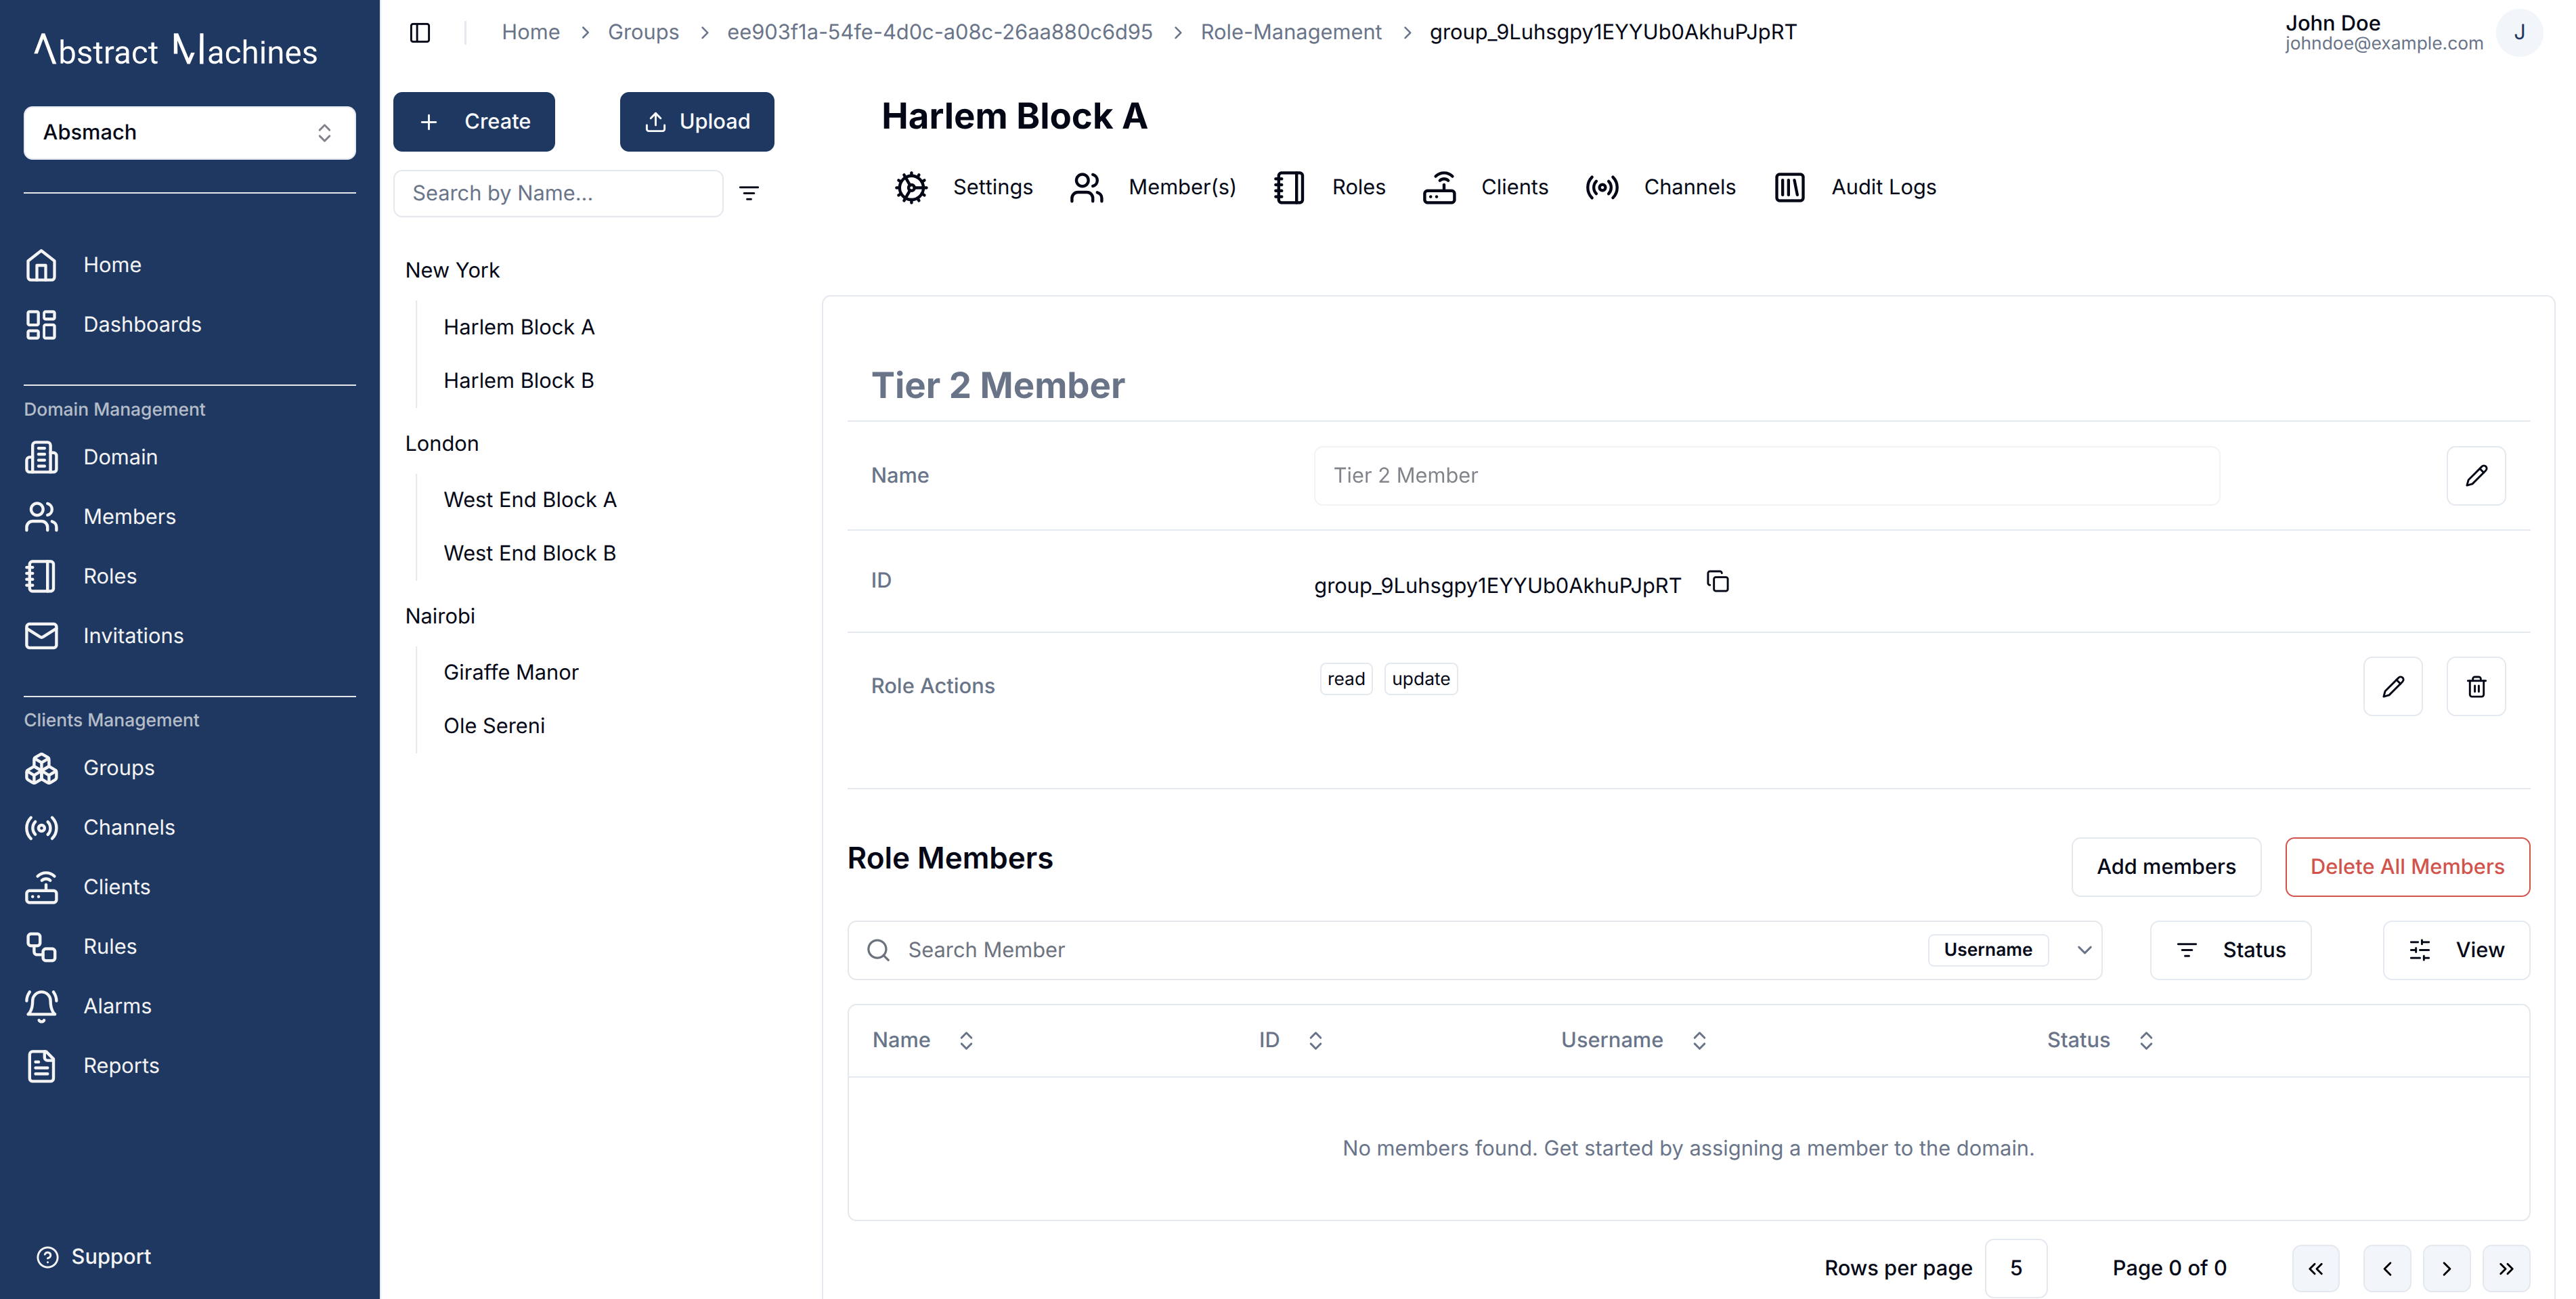
Task: Open the Support help link
Action: tap(94, 1257)
